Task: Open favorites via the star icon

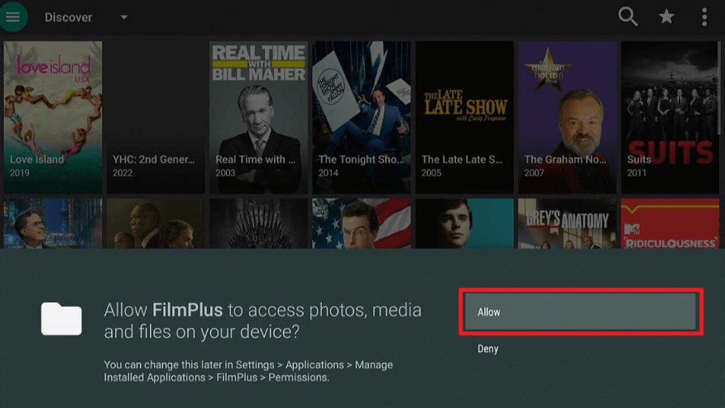Action: pos(667,17)
